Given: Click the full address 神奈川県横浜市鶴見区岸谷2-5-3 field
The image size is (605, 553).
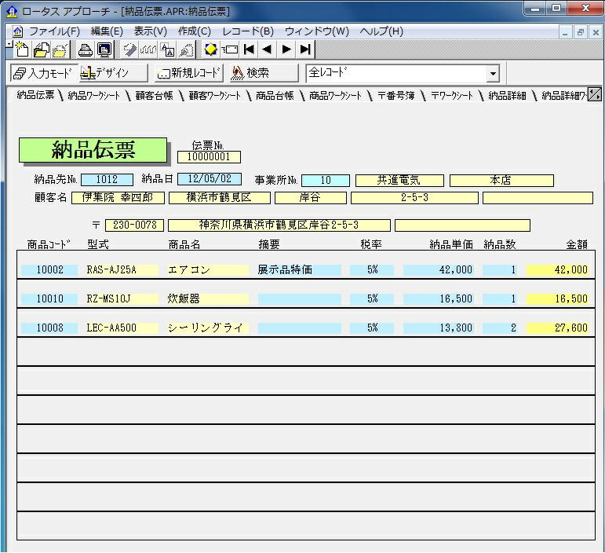Looking at the screenshot, I should (x=279, y=225).
